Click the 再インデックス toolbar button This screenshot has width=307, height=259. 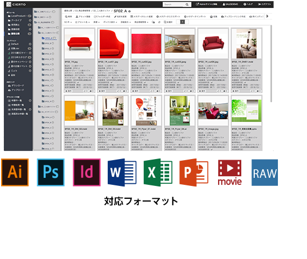pos(256,17)
